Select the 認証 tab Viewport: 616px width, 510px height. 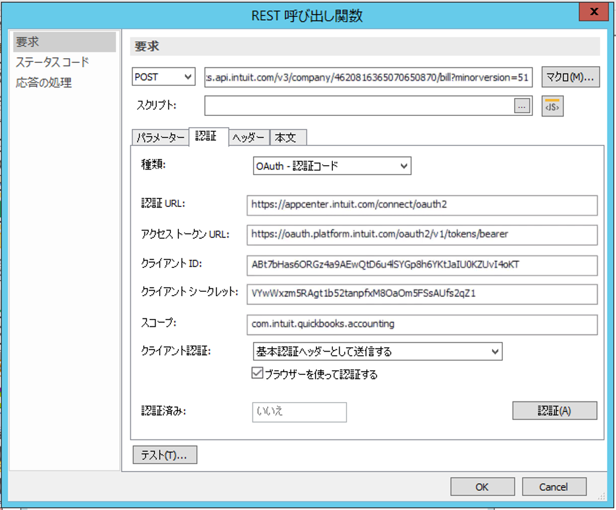(x=208, y=136)
